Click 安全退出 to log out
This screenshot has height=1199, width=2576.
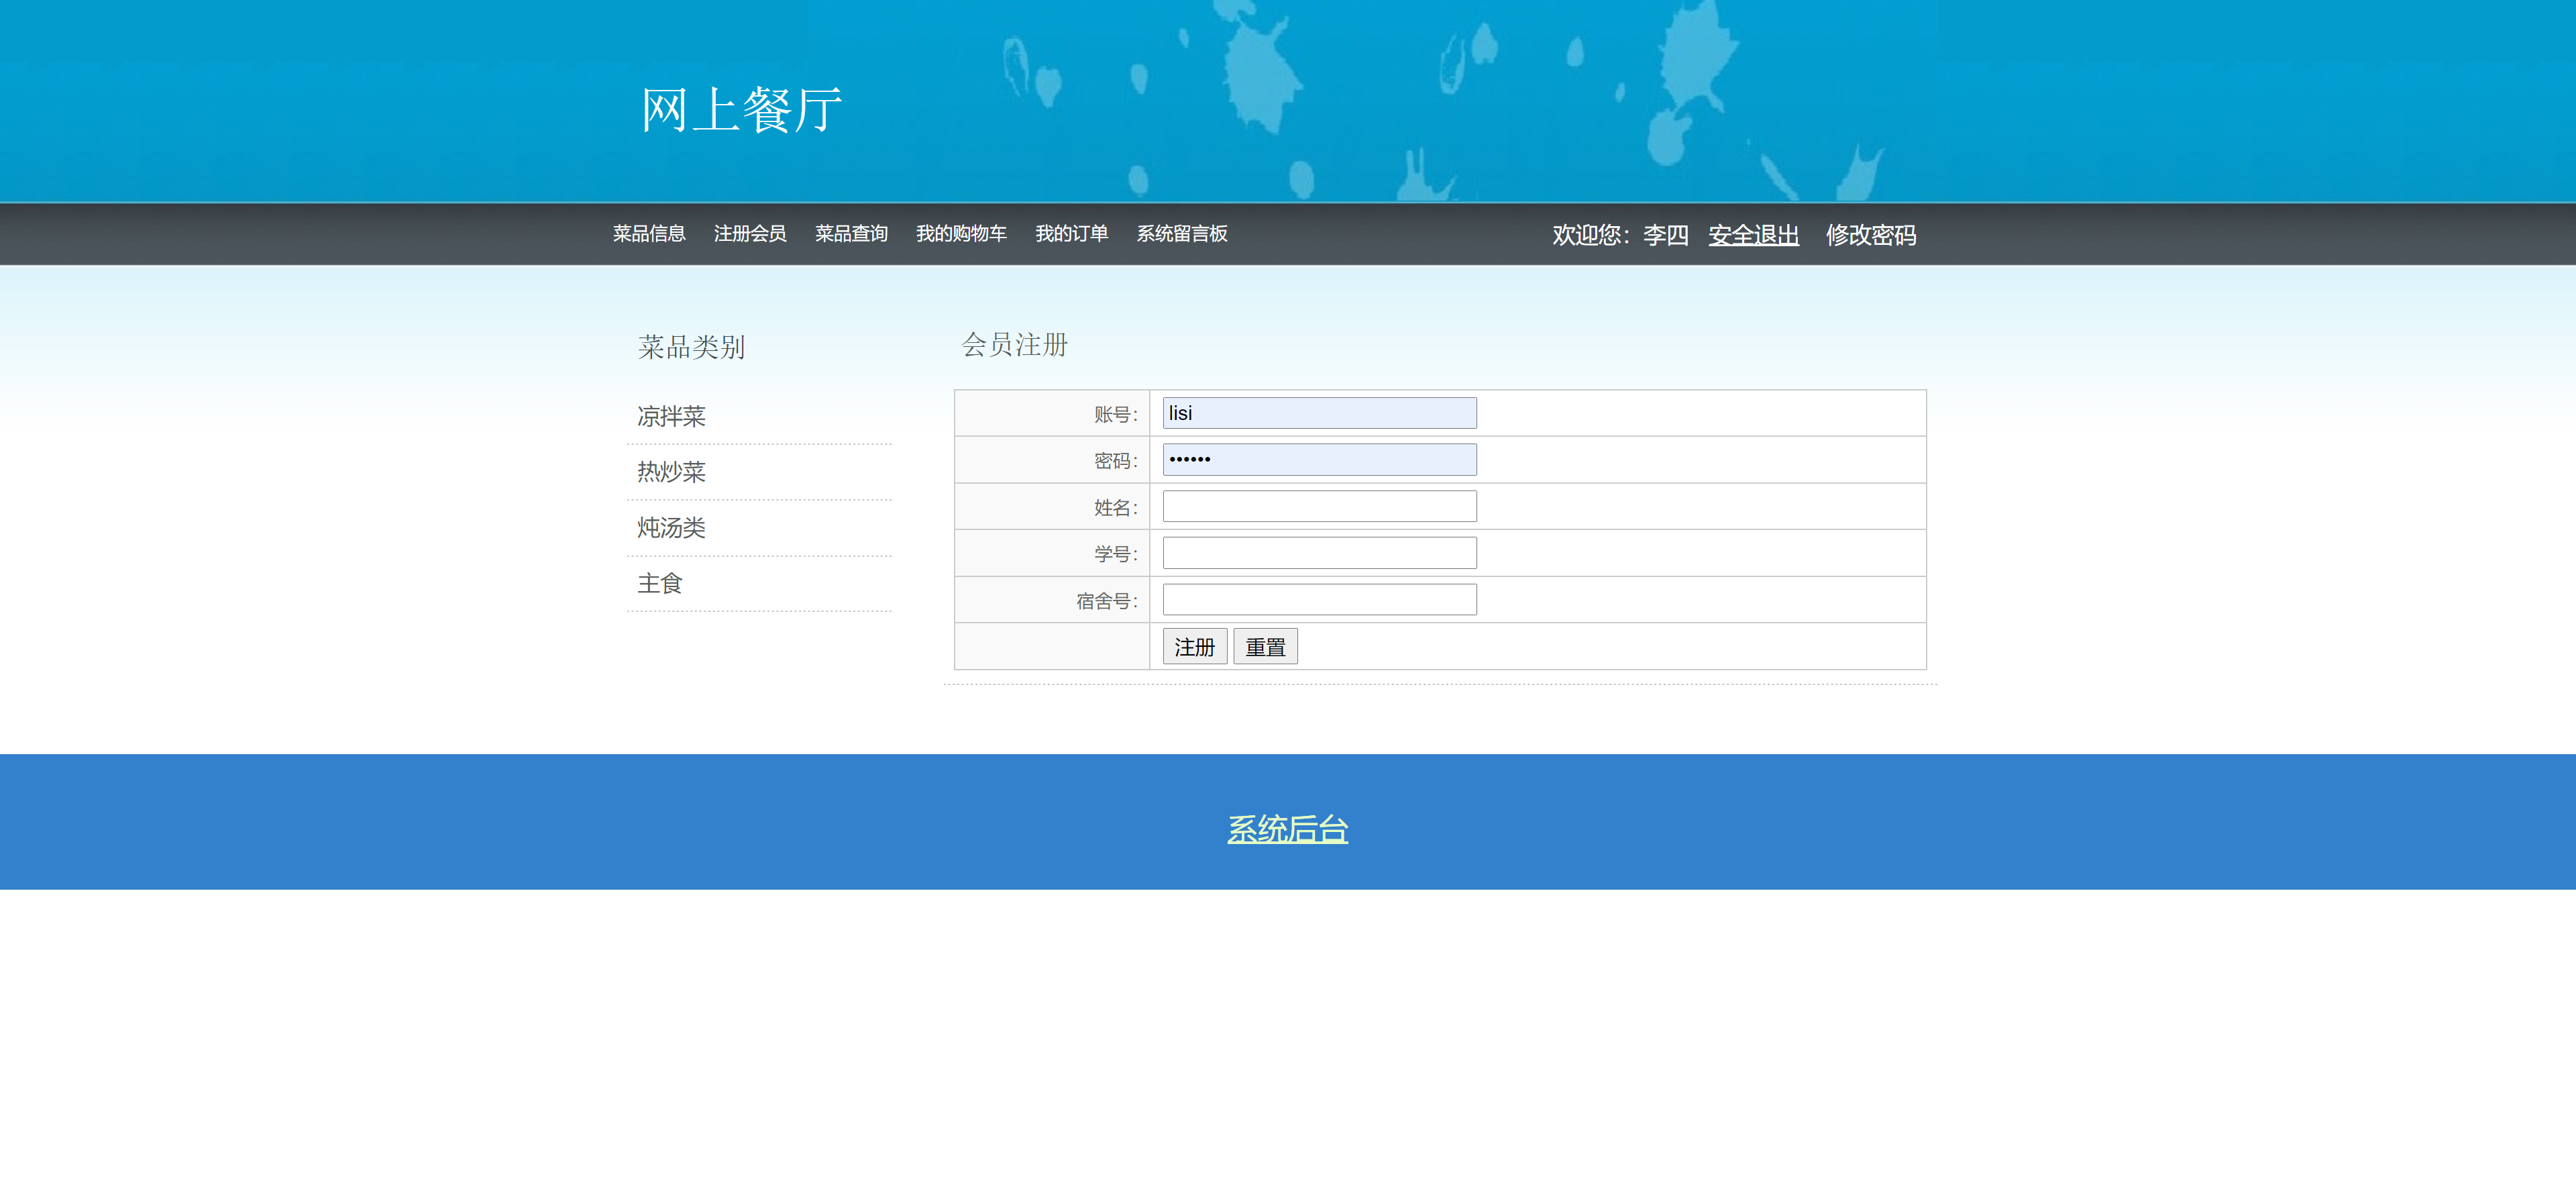point(1753,235)
